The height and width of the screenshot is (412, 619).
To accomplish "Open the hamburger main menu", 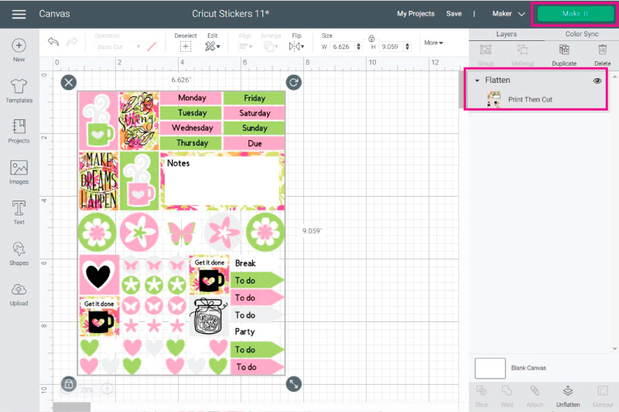I will (x=19, y=14).
